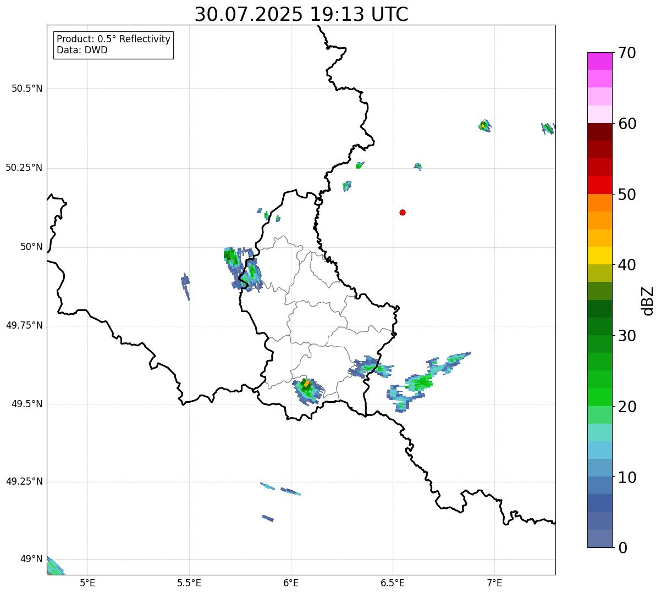Click the 49.75°N latitude label
The image size is (661, 594).
[x=24, y=325]
